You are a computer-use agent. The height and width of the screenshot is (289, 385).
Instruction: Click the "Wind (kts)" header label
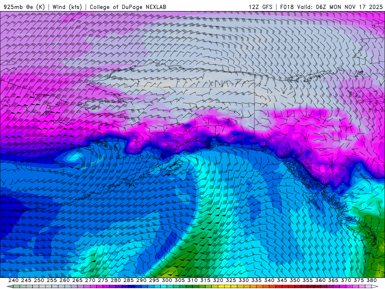point(67,7)
